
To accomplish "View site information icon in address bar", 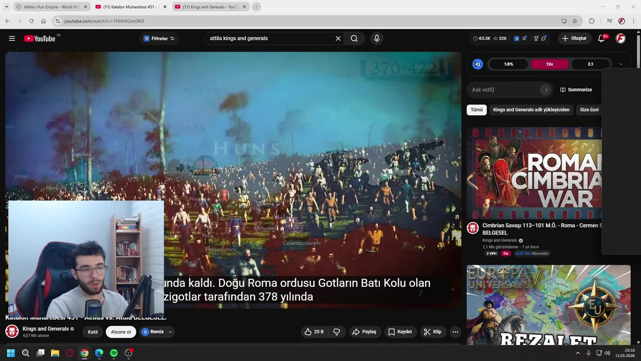I will (x=58, y=21).
